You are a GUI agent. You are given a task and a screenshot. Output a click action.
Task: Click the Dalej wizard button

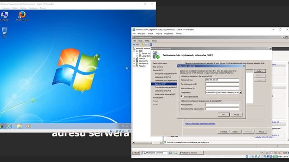[235, 132]
